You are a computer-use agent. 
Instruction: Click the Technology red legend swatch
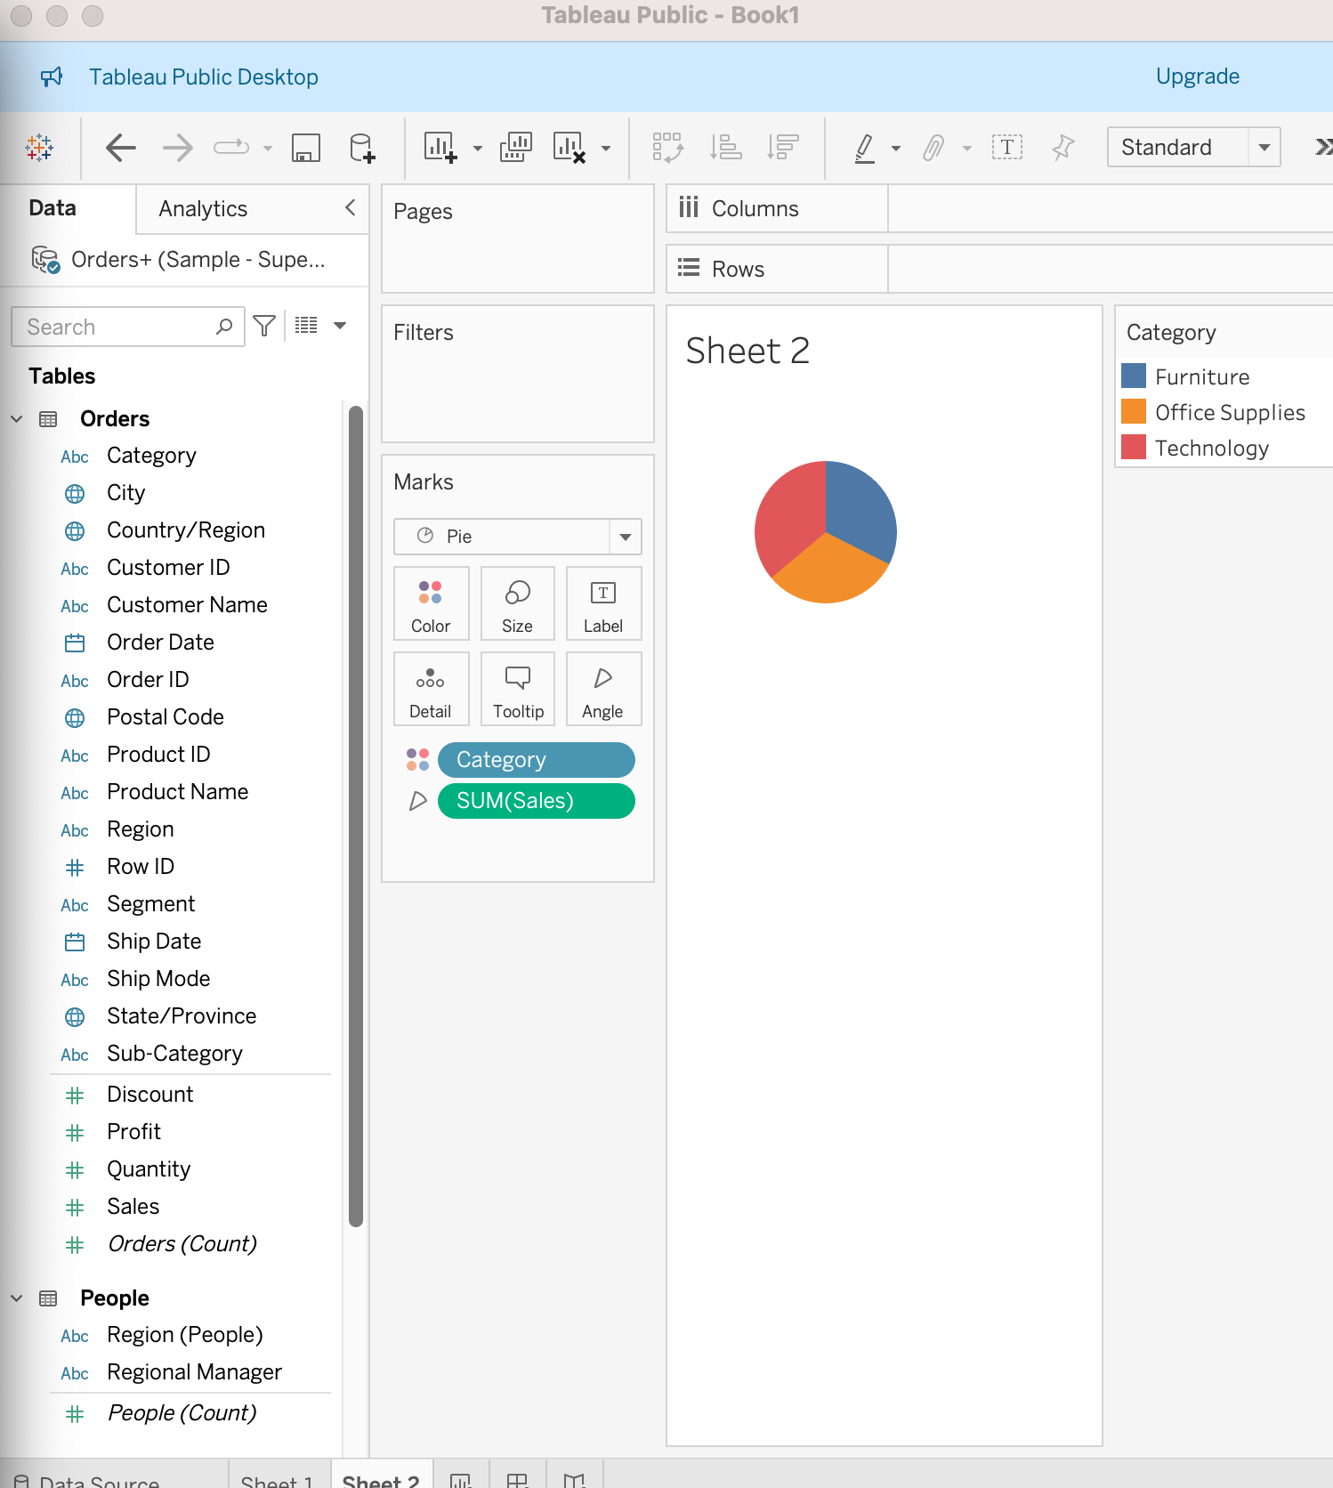[x=1134, y=447]
